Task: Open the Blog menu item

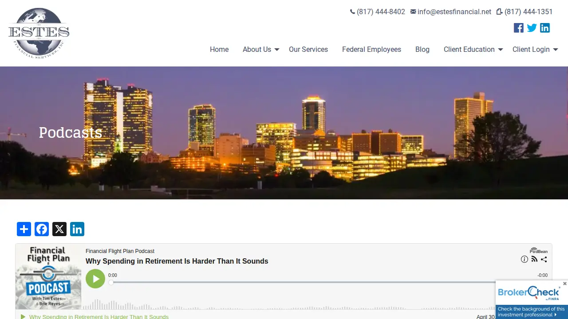Action: (422, 50)
